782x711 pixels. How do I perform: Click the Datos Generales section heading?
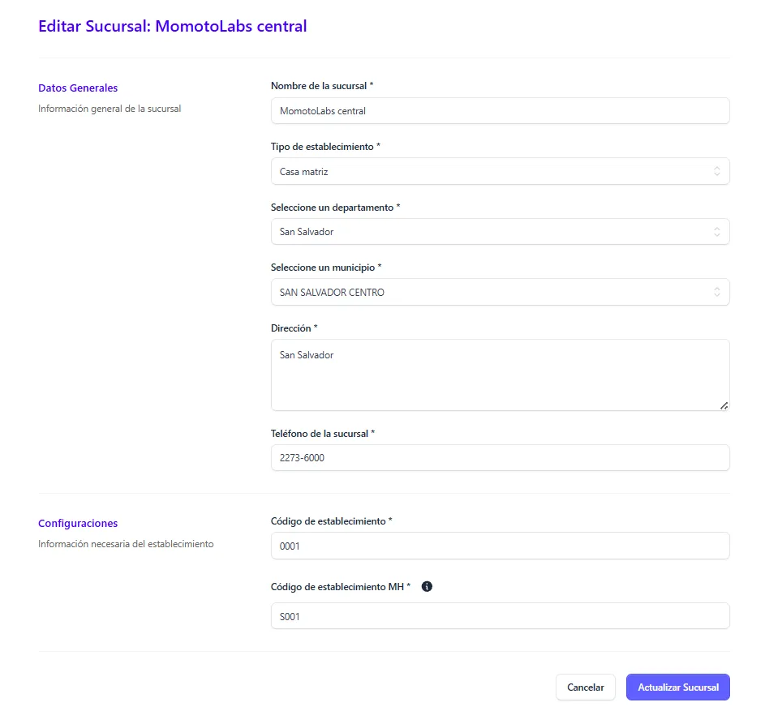pos(78,88)
